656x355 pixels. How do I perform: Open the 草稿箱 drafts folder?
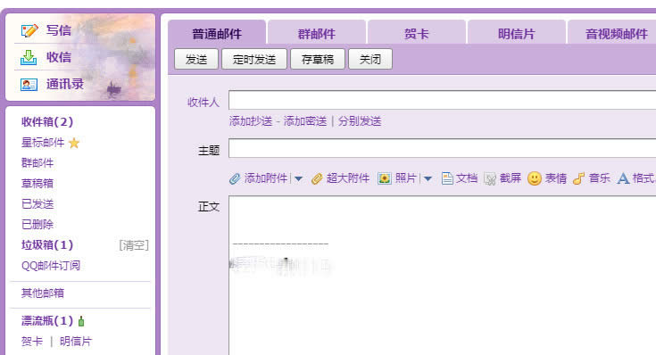pos(37,183)
